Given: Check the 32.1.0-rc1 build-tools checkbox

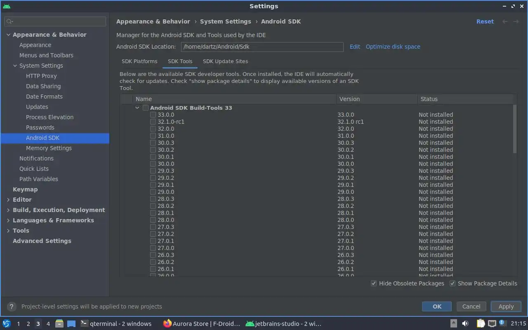Looking at the screenshot, I should (153, 122).
